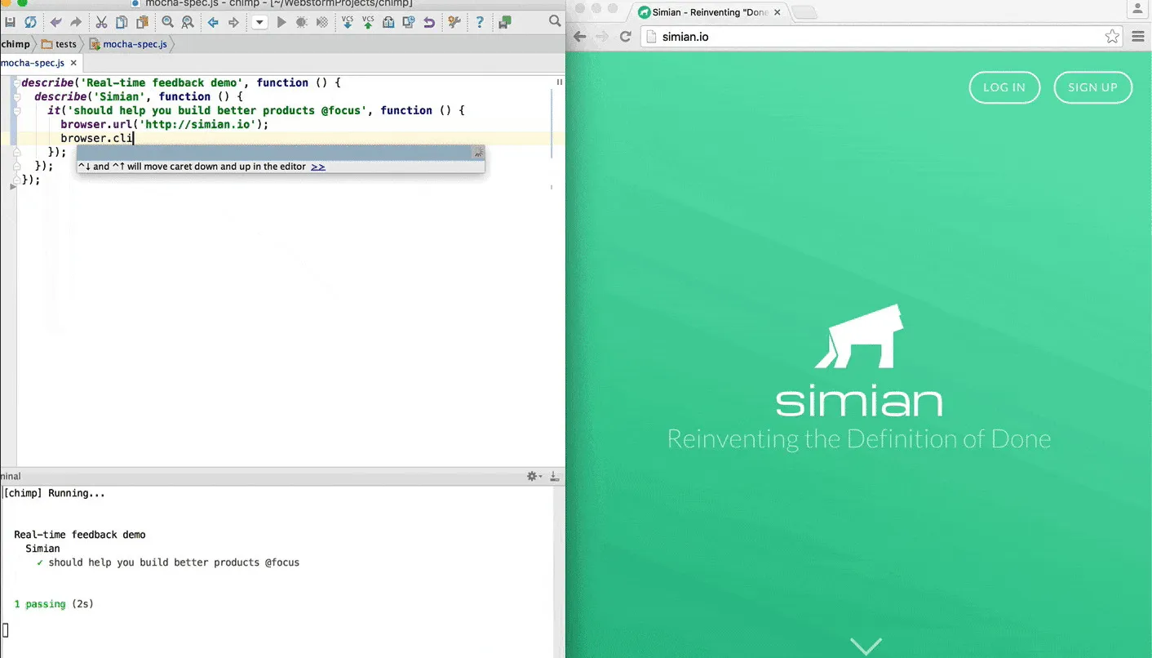
Task: Click the VCS Commit green arrow icon
Action: pyautogui.click(x=368, y=22)
